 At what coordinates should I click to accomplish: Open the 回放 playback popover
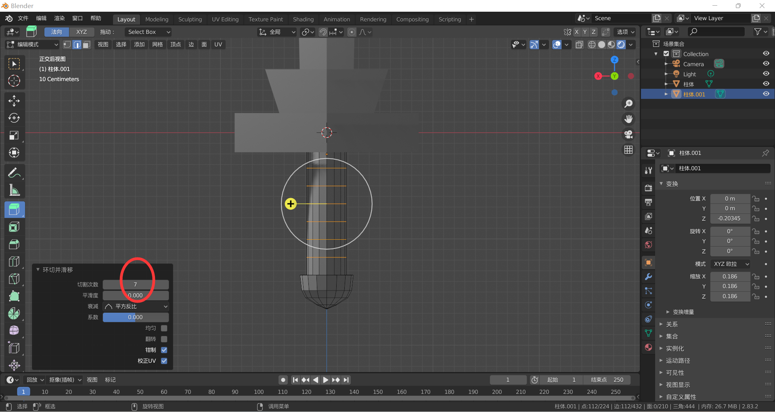[35, 380]
